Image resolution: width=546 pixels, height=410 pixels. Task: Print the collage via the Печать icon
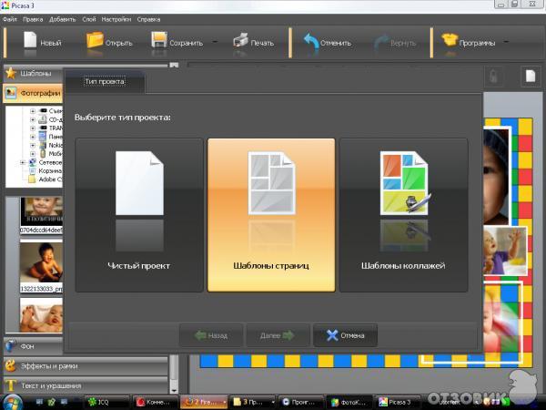pos(240,41)
